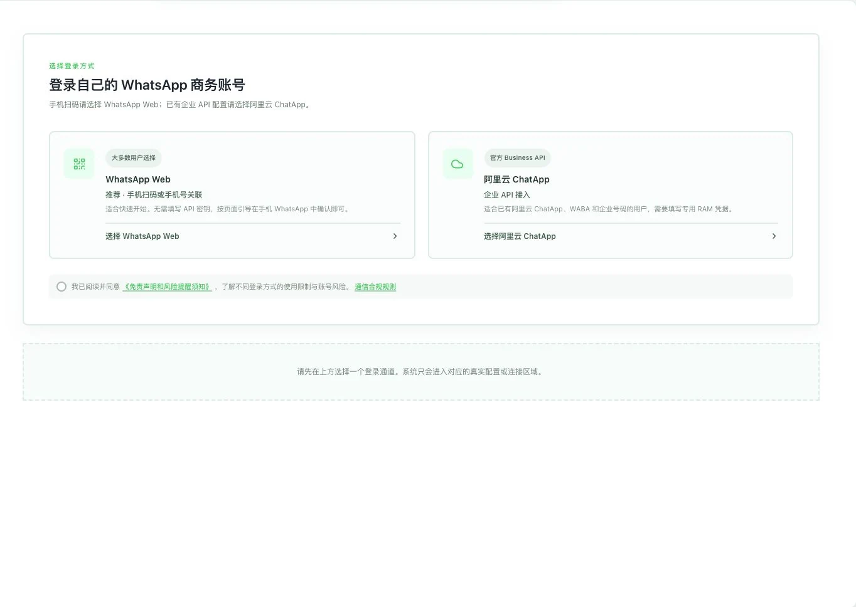Open the 《免责声明和风险提醒须知》 link
Screen dimensions: 856x607
pos(167,287)
